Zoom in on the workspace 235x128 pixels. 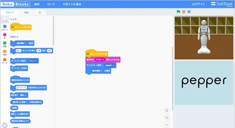pyautogui.click(x=167, y=110)
